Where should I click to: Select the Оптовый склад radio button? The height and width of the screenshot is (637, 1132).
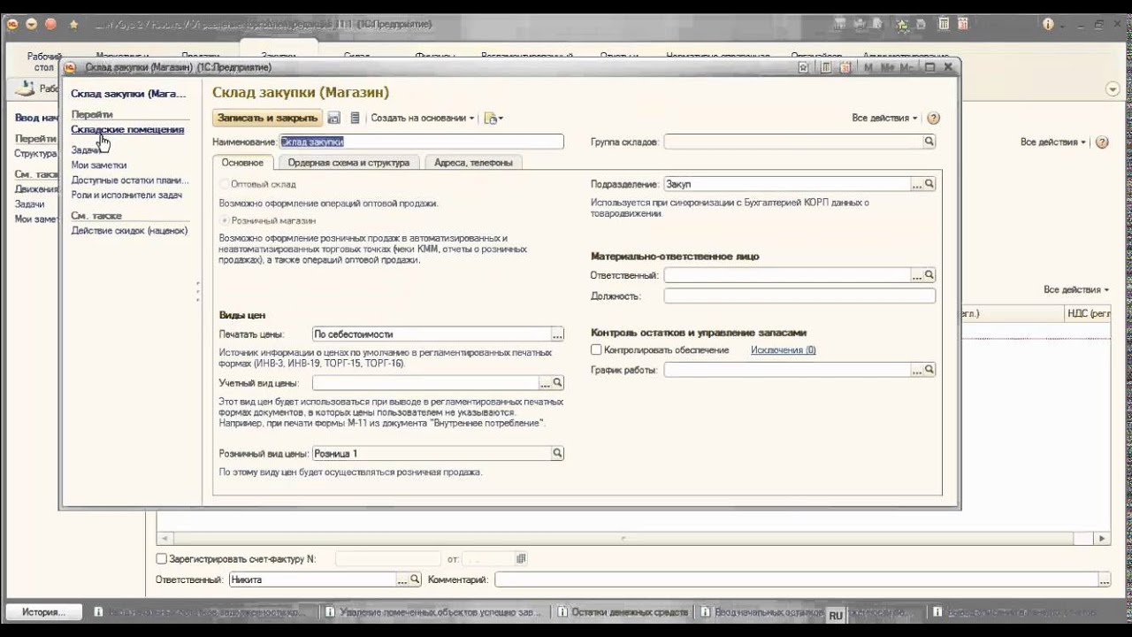pyautogui.click(x=224, y=184)
